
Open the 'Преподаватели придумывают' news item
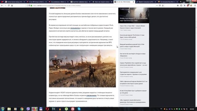coord(134,74)
